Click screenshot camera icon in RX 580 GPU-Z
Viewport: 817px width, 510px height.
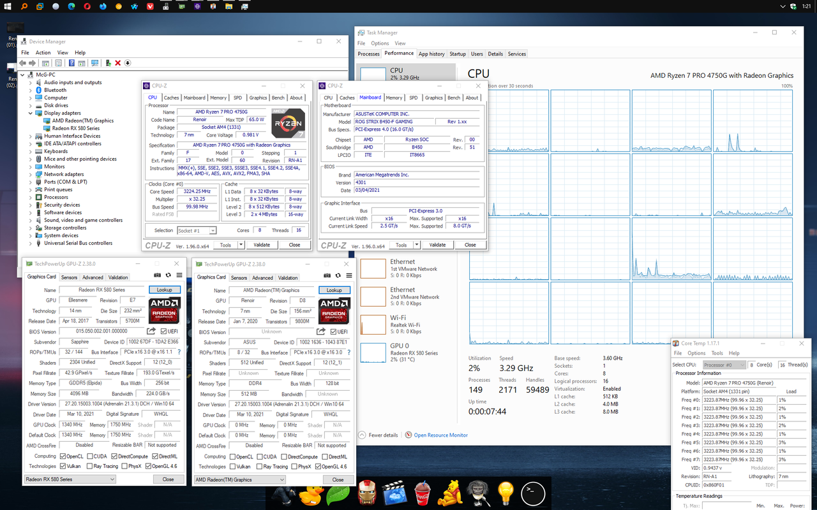[157, 275]
